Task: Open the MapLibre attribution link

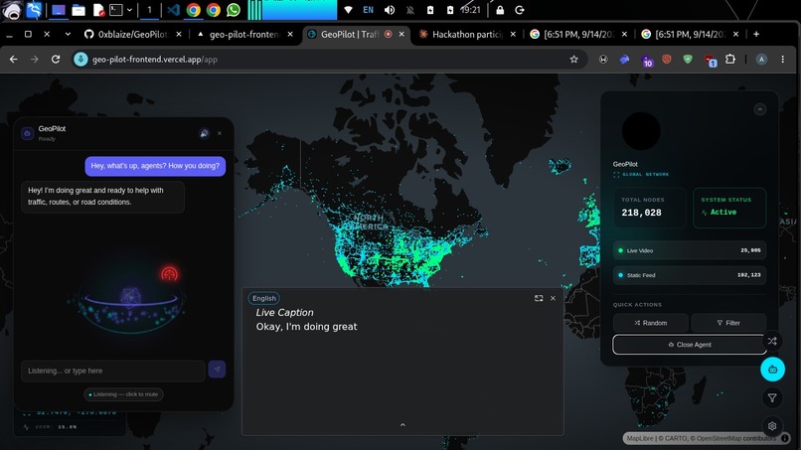Action: (640, 438)
